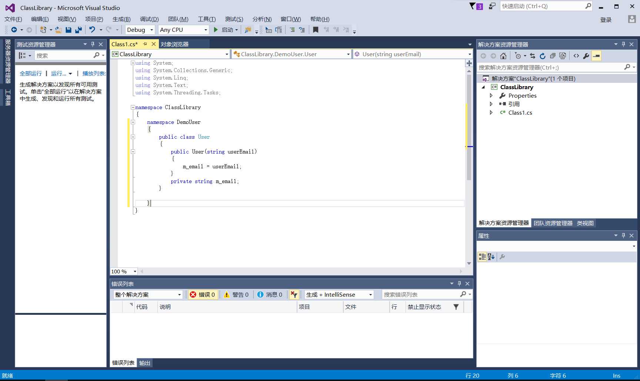The height and width of the screenshot is (381, 640).
Task: Open the Debug configuration dropdown
Action: pos(140,30)
